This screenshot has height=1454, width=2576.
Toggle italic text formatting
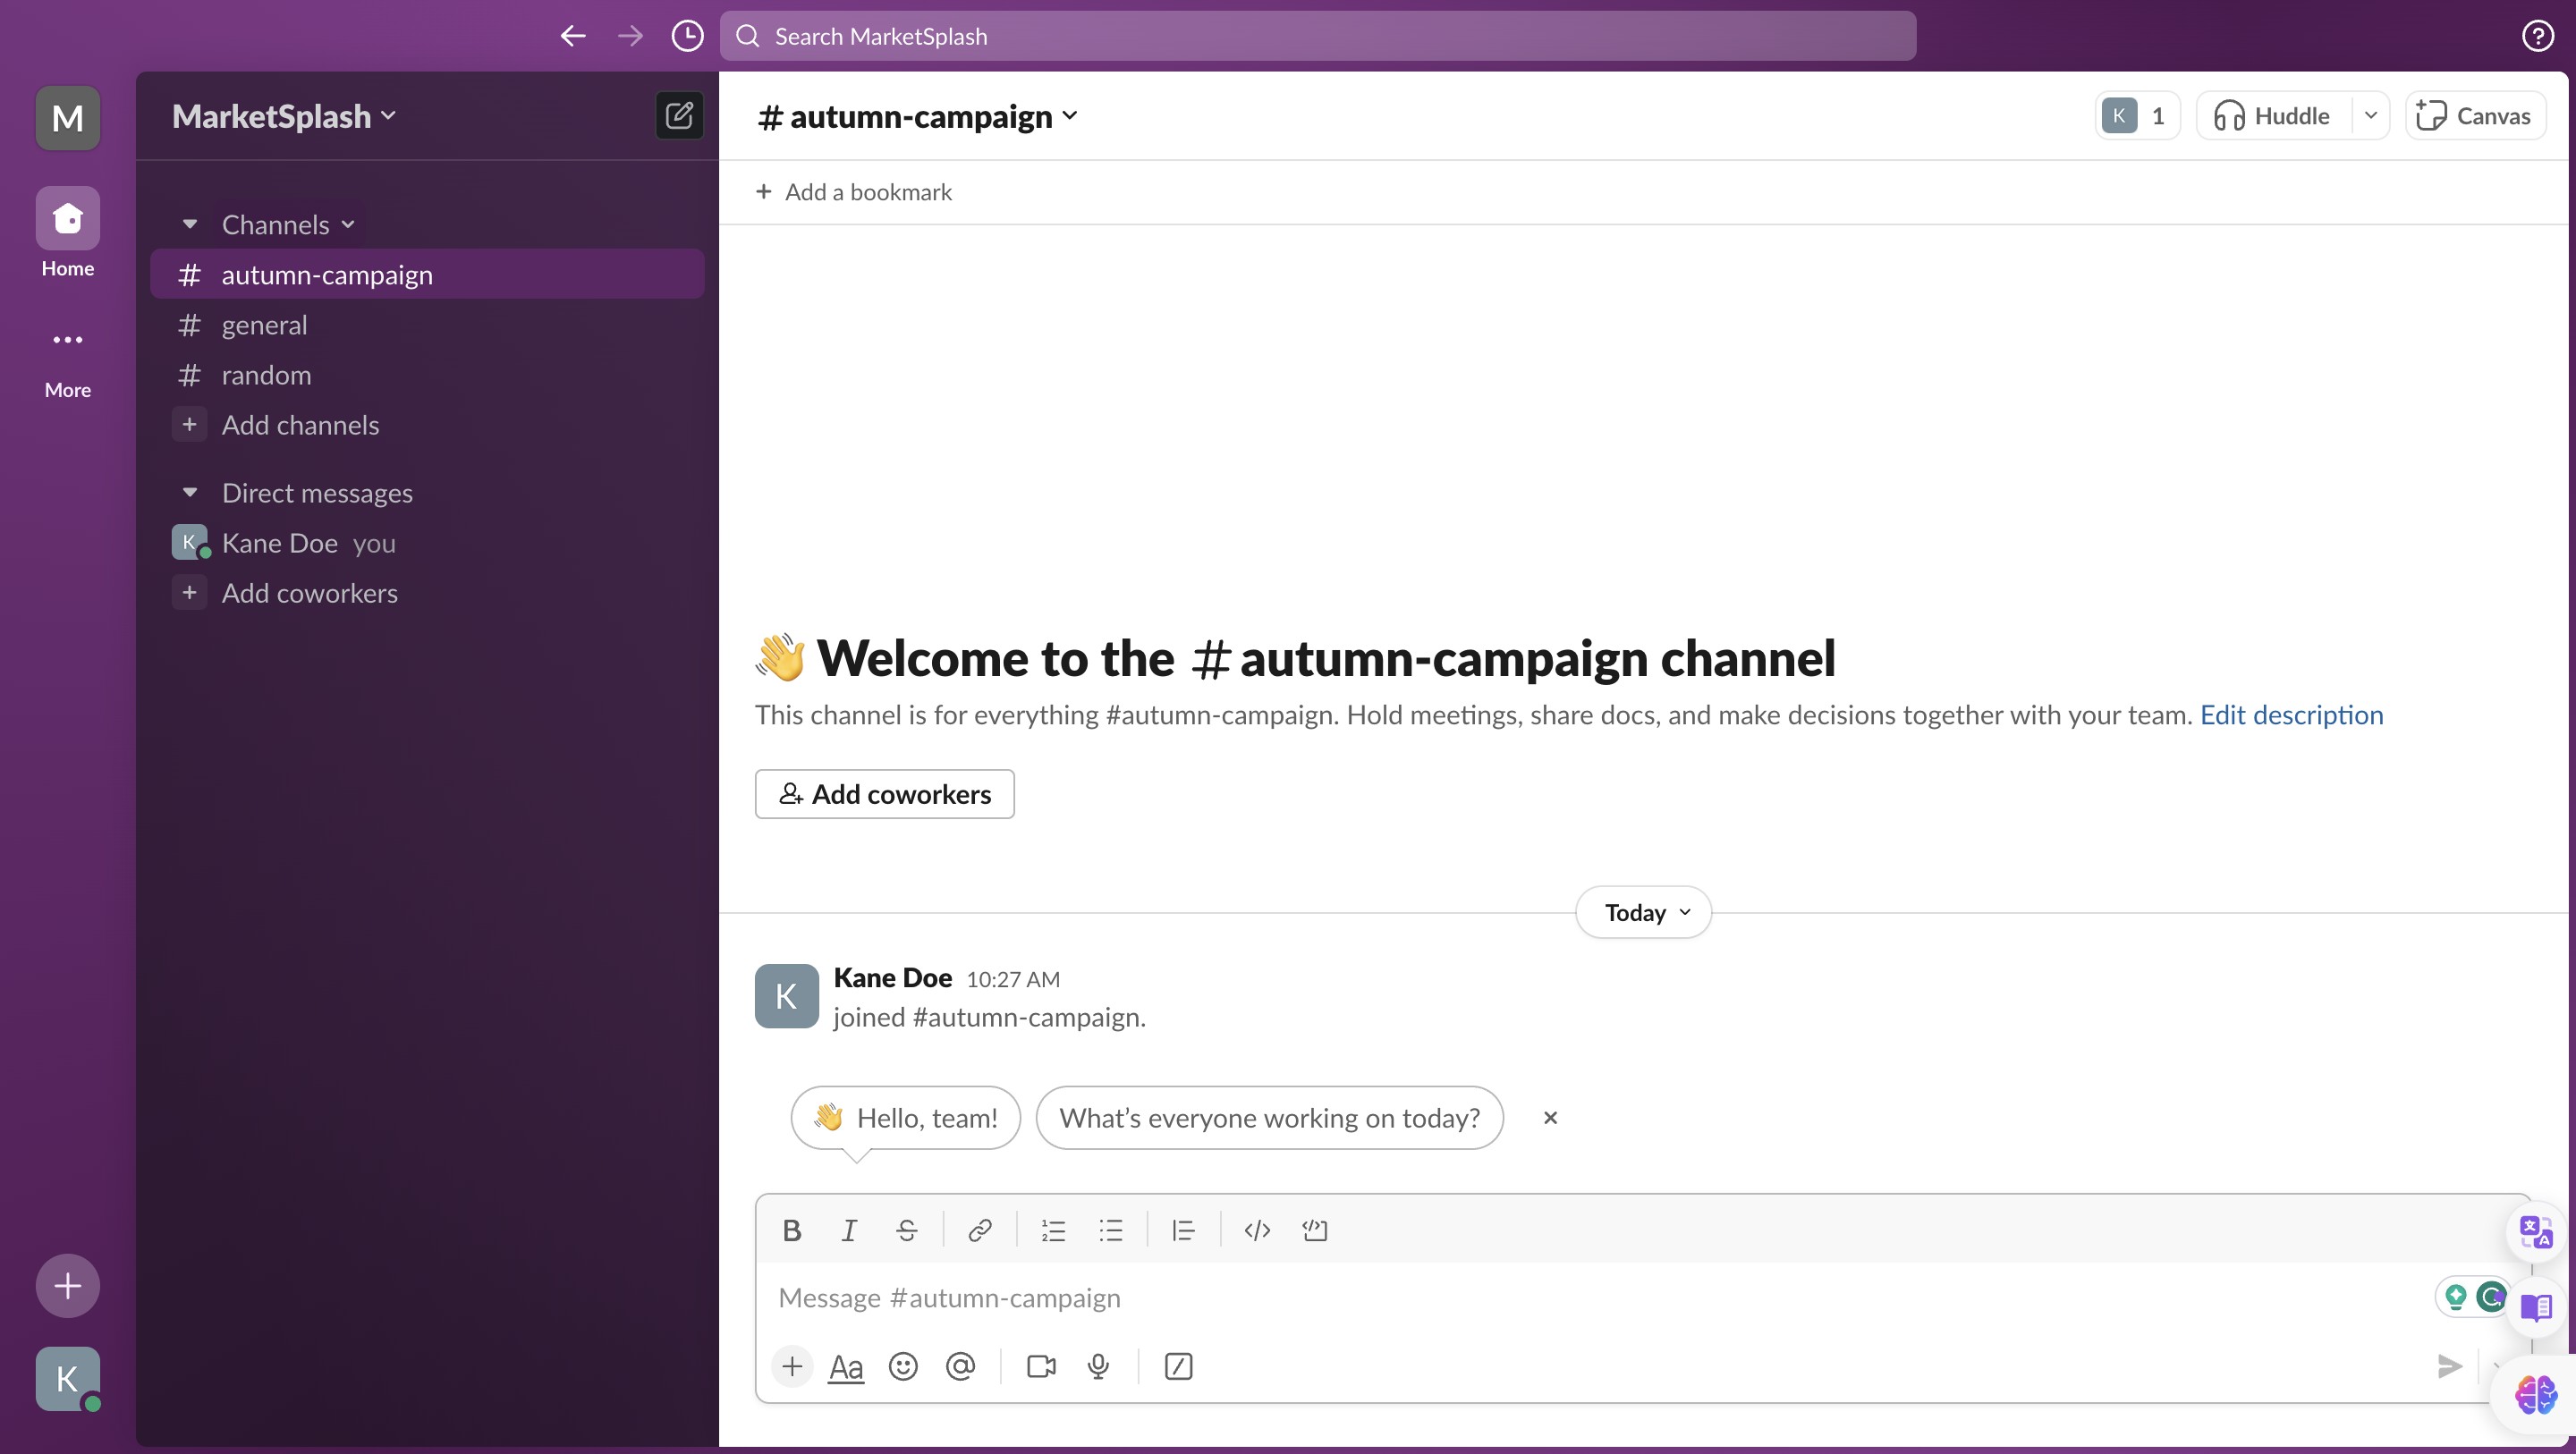click(849, 1230)
